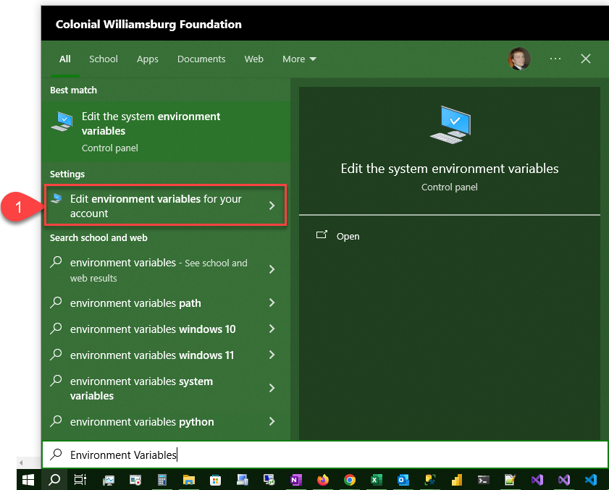Select Edit the system environment variables result

point(166,132)
